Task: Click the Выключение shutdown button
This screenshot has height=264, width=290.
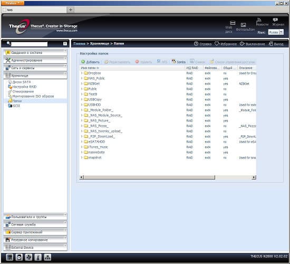Action: point(252,44)
